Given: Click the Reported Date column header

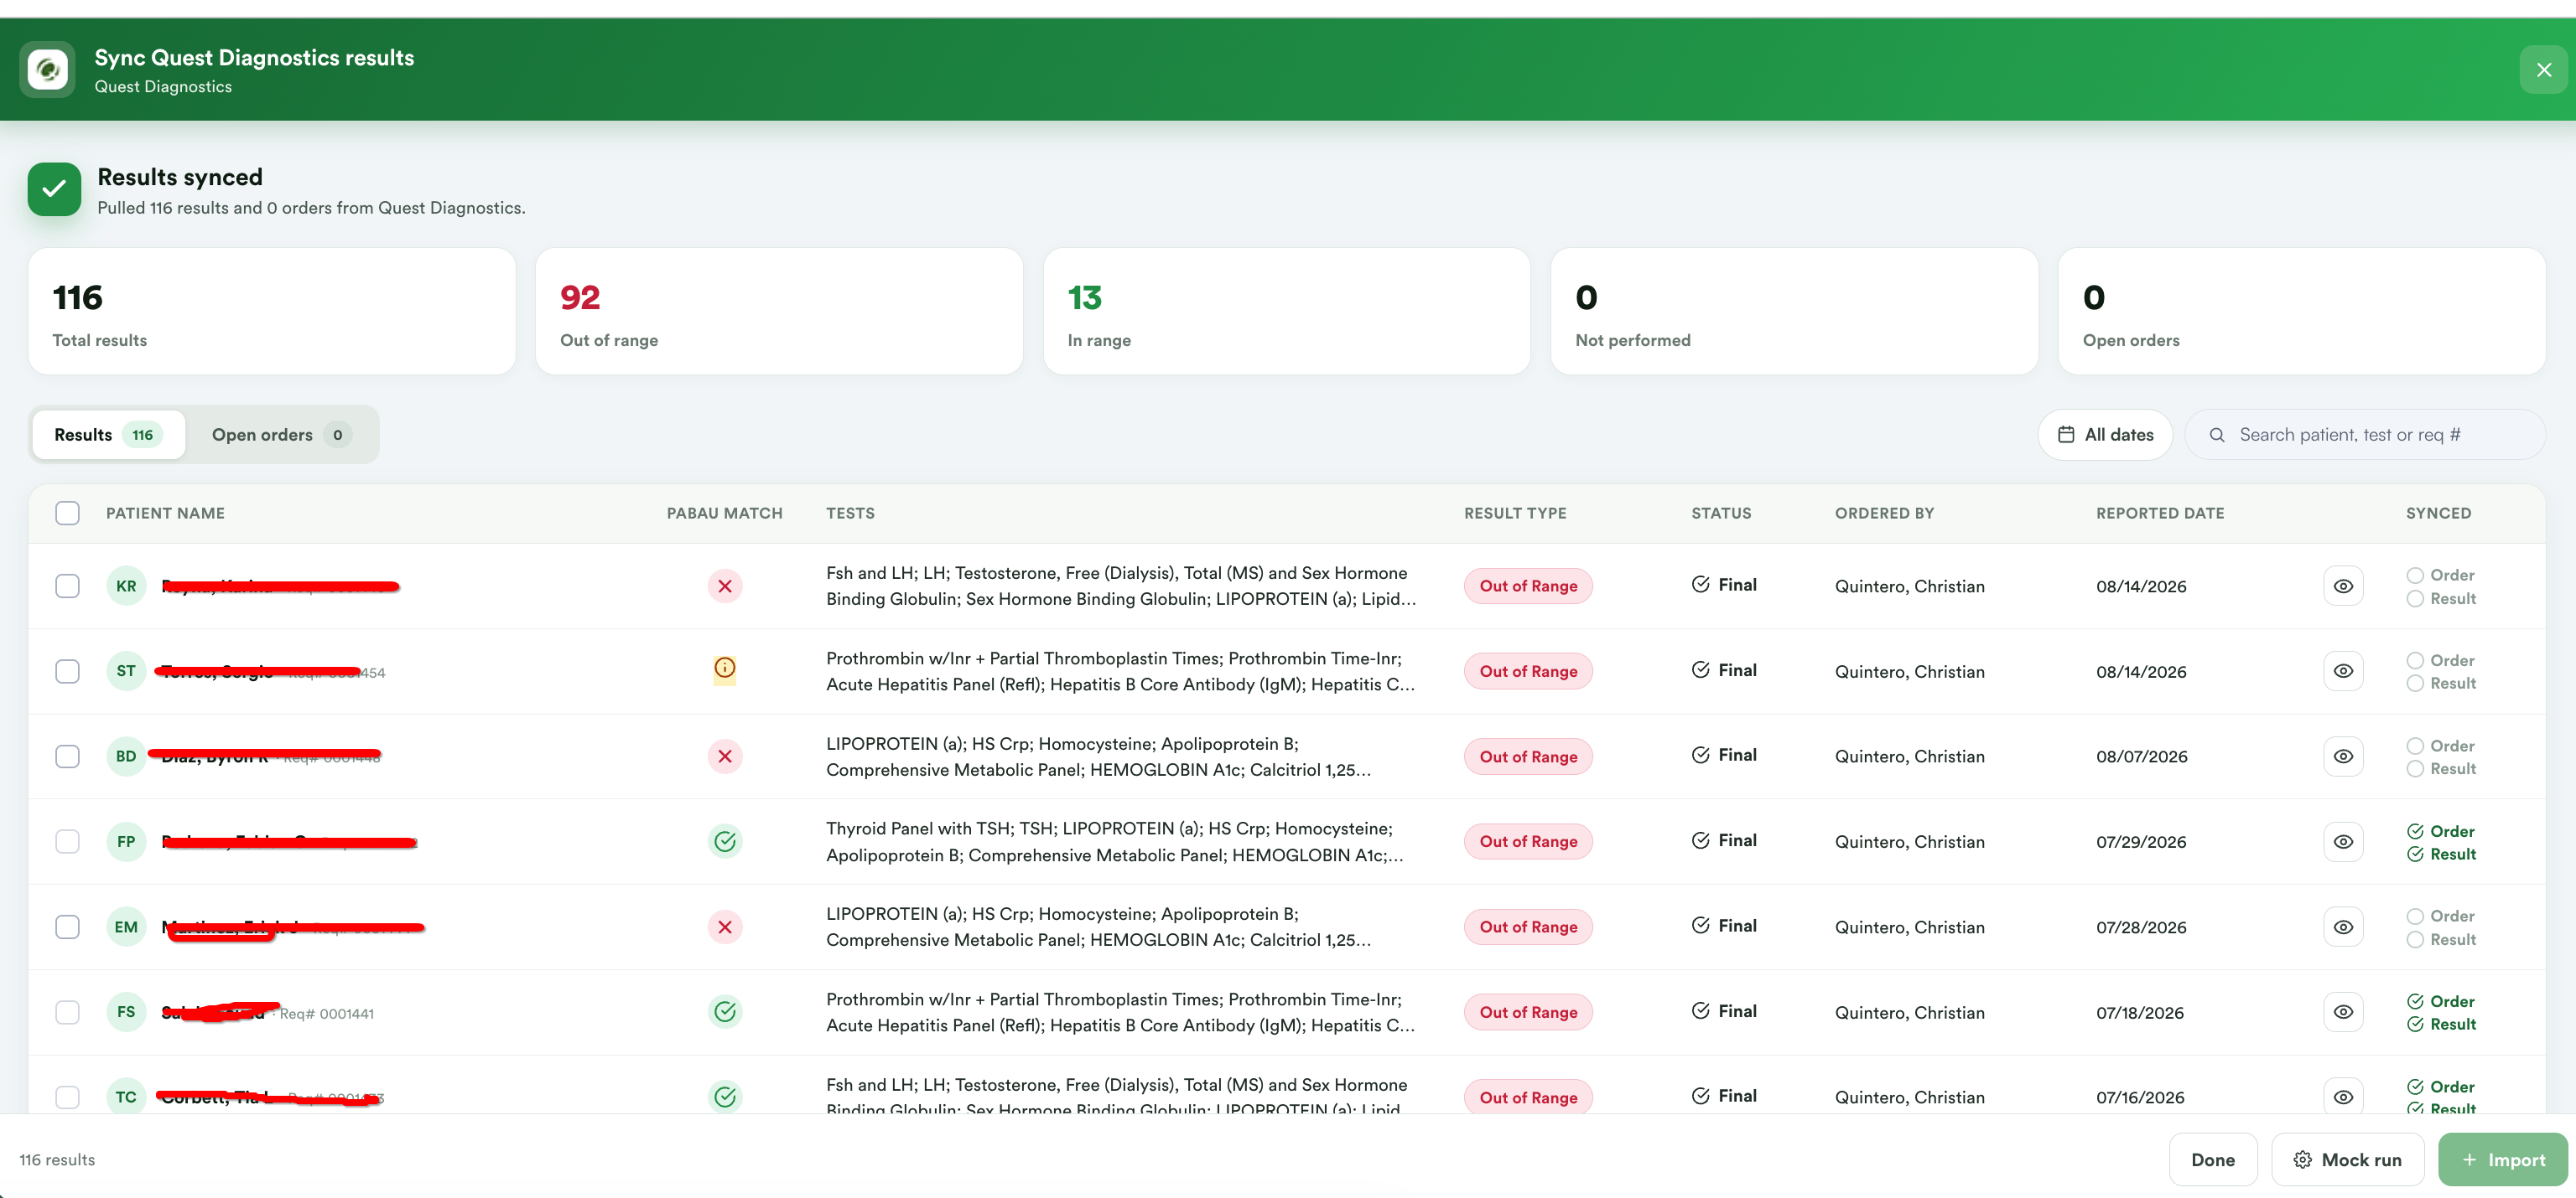Looking at the screenshot, I should [2159, 513].
